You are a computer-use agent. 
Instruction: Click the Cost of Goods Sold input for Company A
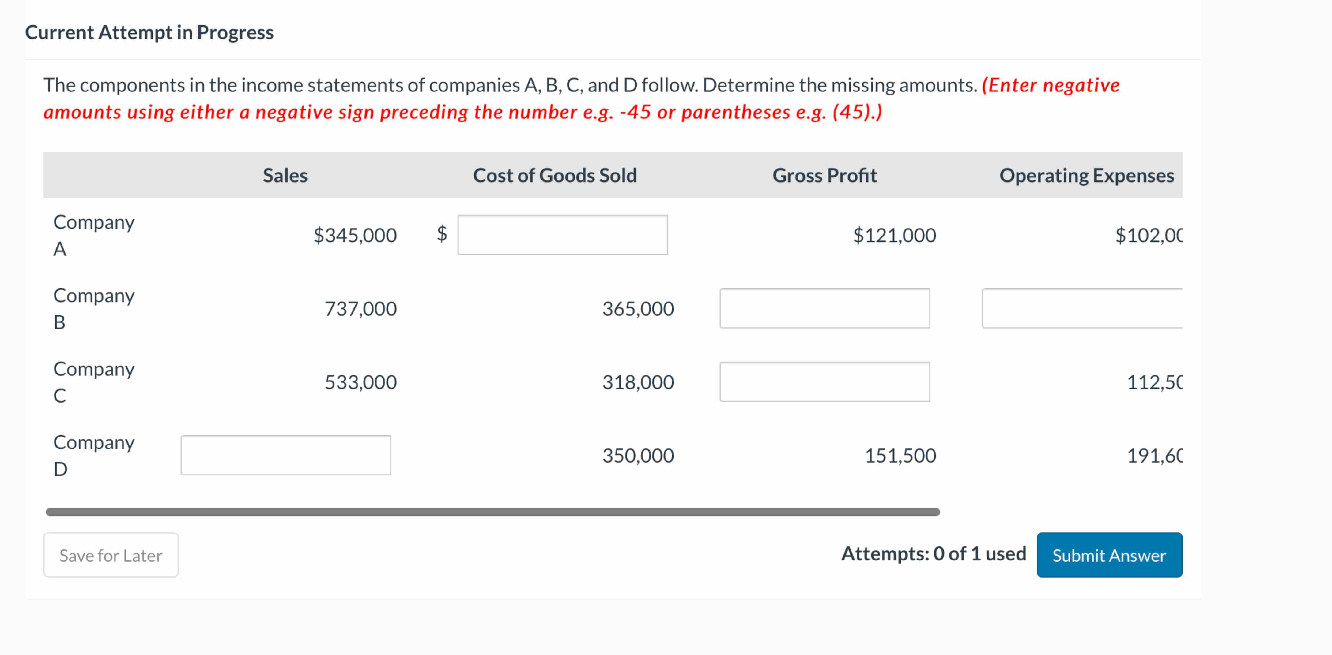point(563,235)
